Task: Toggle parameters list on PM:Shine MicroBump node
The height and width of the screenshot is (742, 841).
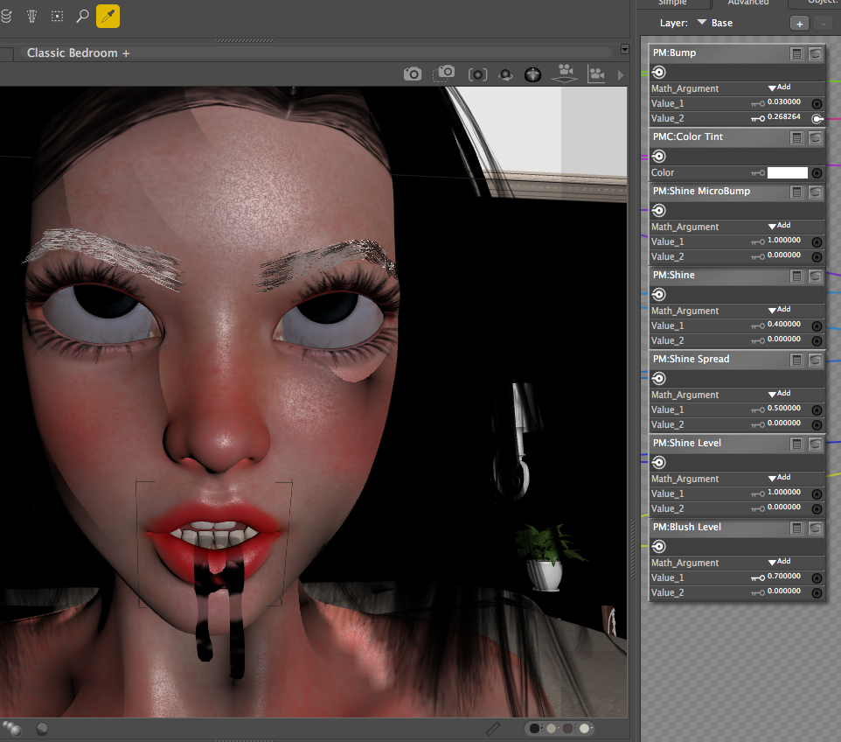Action: [x=797, y=192]
